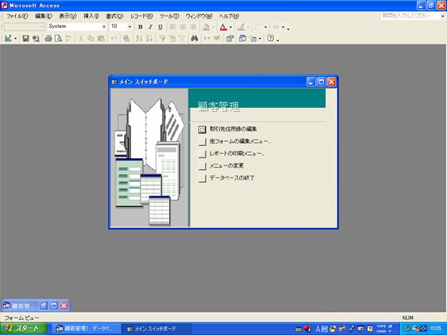Image resolution: width=447 pixels, height=335 pixels.
Task: Open the font color picker arrow
Action: (231, 26)
